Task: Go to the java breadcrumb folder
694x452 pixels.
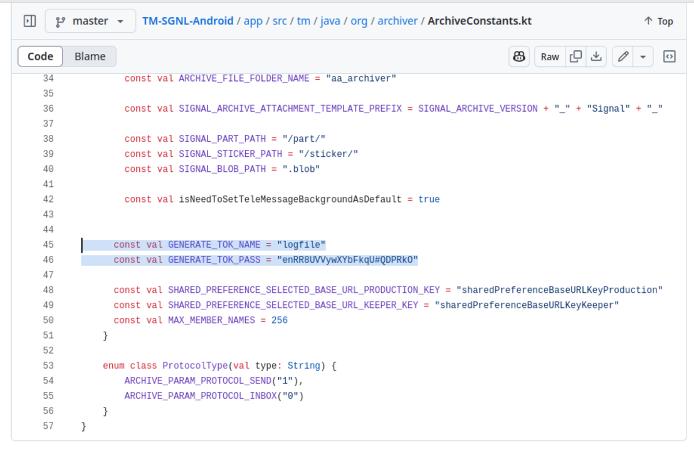Action: (x=330, y=21)
